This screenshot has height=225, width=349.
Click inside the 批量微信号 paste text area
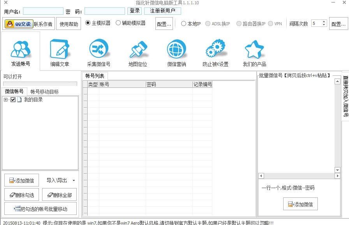click(x=296, y=126)
